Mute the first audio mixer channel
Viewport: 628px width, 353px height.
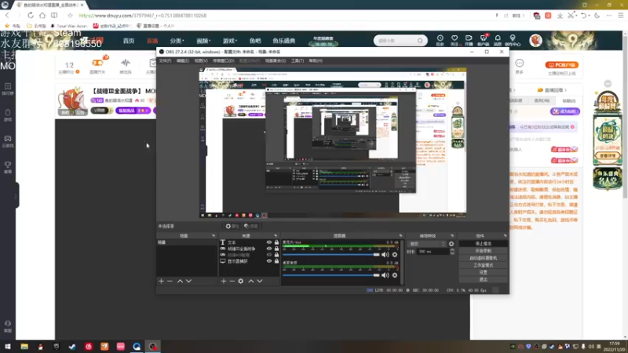tap(385, 254)
